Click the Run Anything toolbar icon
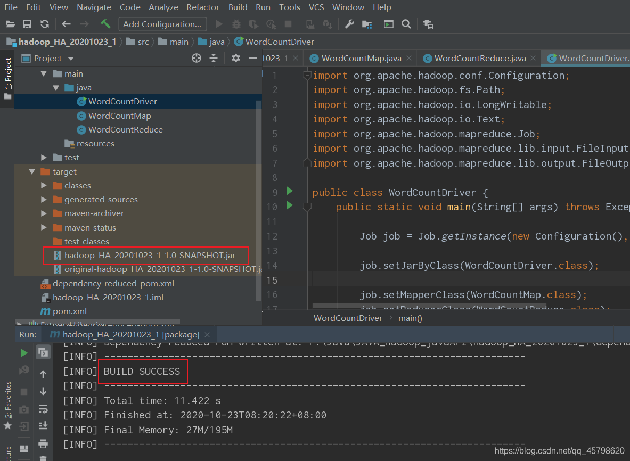The height and width of the screenshot is (461, 630). pyautogui.click(x=389, y=24)
